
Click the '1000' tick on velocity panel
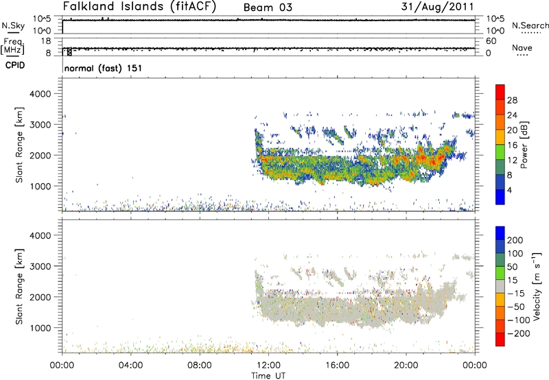tap(40, 328)
